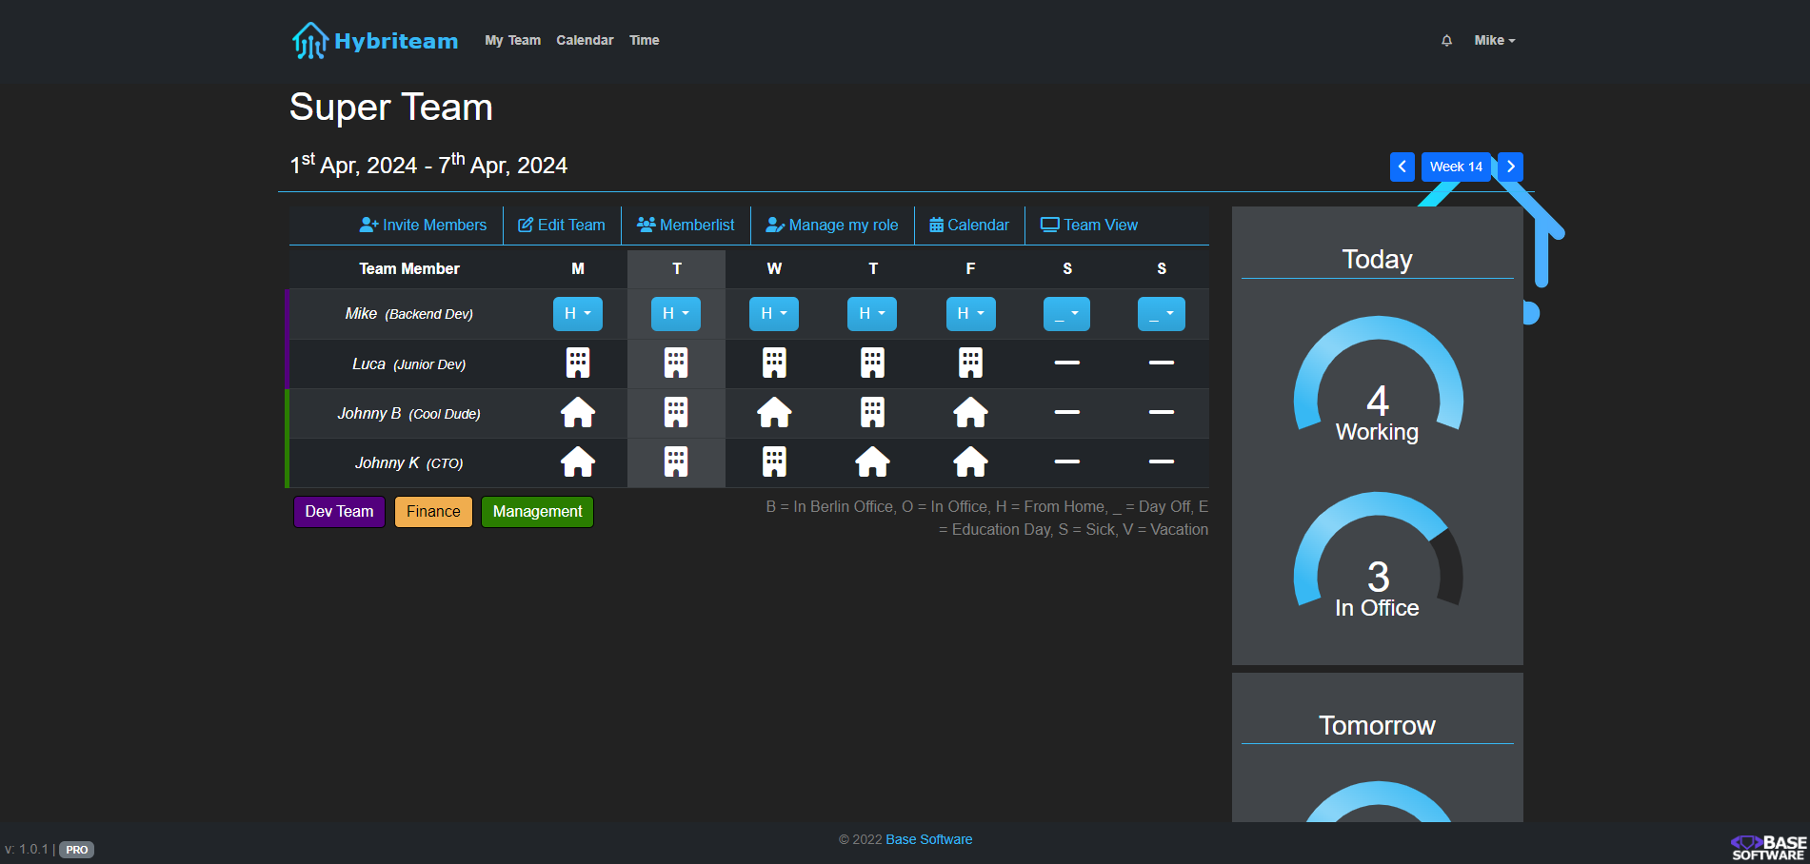Click Johnny B's home icon on Monday
The width and height of the screenshot is (1810, 864).
pos(578,413)
